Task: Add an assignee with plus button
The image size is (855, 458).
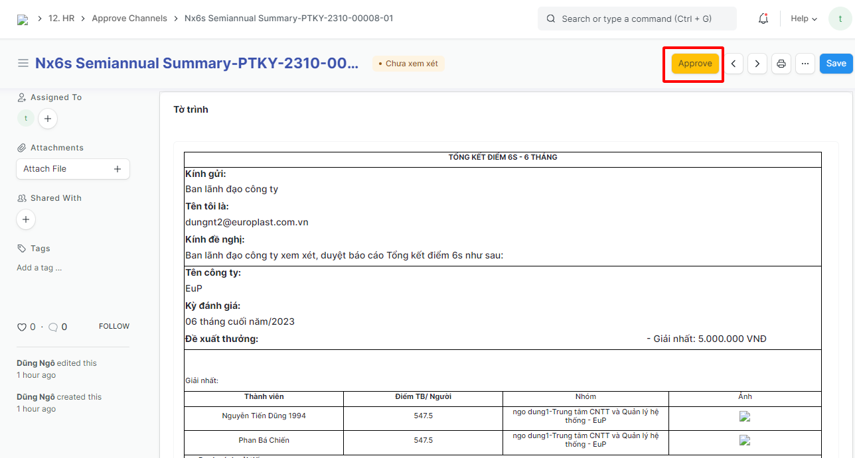Action: coord(48,119)
